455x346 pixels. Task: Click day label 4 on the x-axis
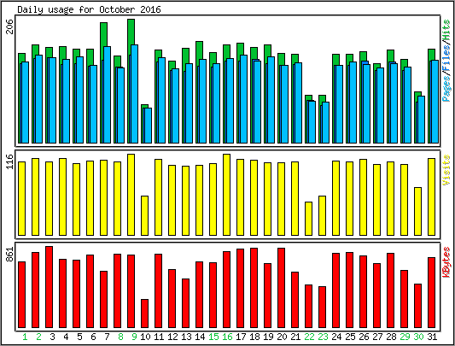(x=66, y=337)
